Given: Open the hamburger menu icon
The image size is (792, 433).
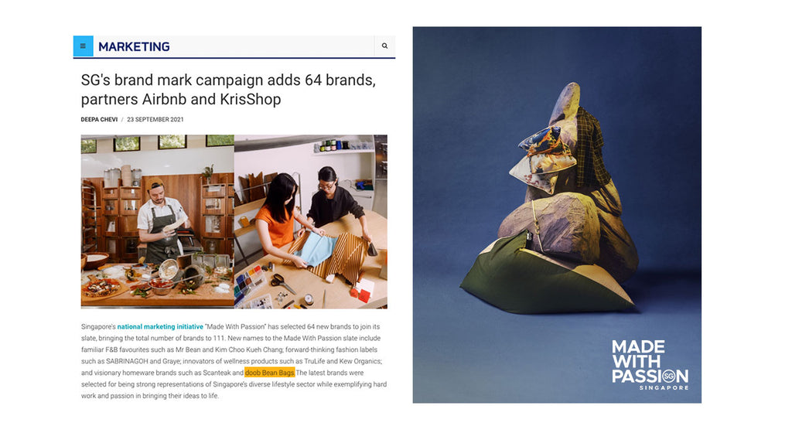Looking at the screenshot, I should click(x=83, y=46).
